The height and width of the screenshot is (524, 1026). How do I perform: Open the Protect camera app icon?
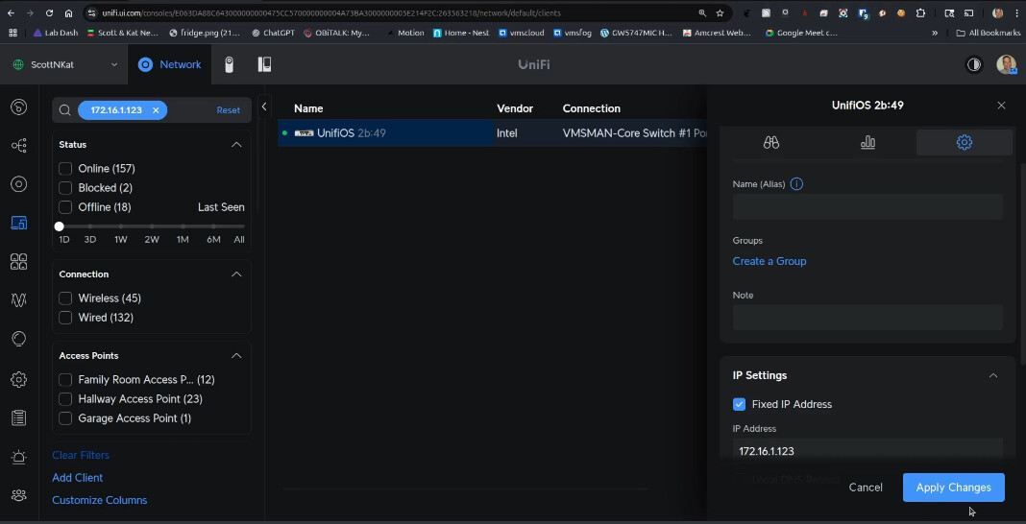coord(229,64)
